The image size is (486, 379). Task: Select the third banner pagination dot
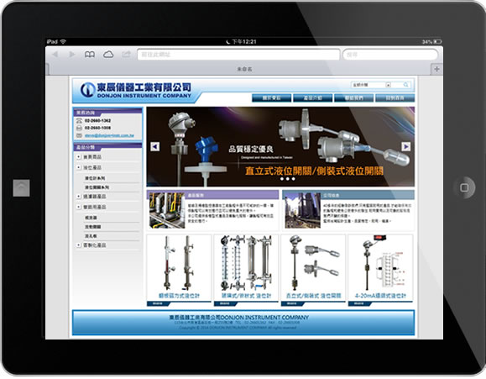294,179
